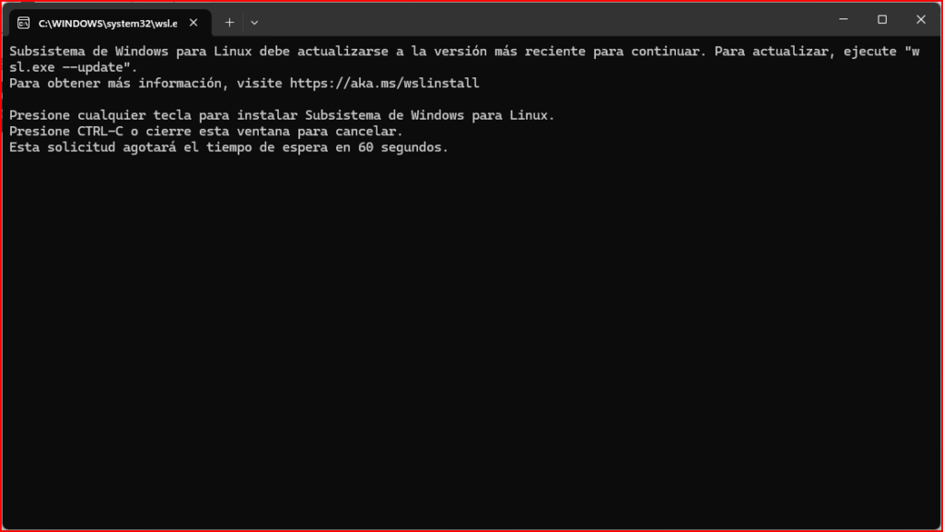
Task: Click the terminal icon on the wsl.exe tab
Action: coord(25,22)
